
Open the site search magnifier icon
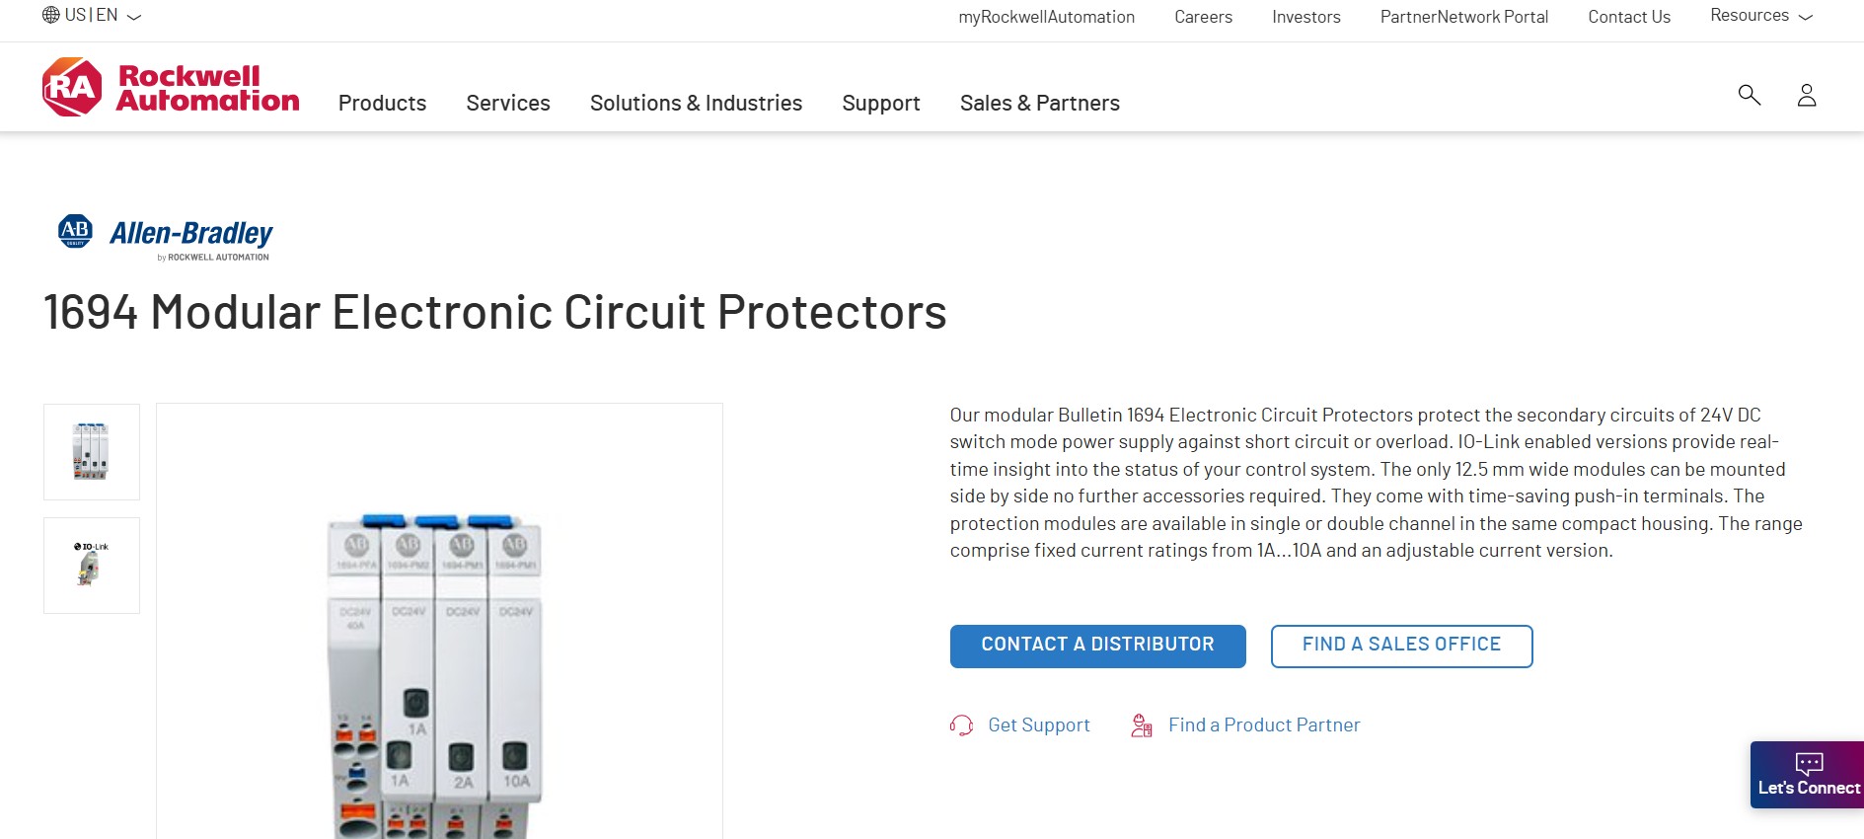(x=1749, y=95)
